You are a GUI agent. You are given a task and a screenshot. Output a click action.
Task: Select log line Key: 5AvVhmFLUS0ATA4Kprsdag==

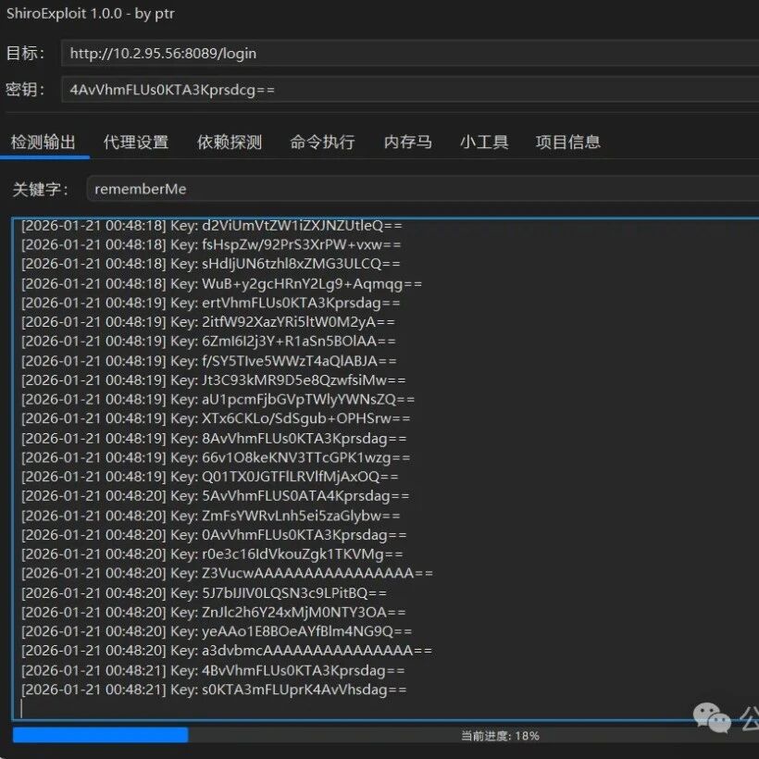(216, 496)
